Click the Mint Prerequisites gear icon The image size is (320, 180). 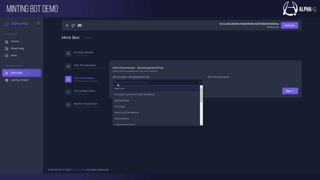(68, 66)
